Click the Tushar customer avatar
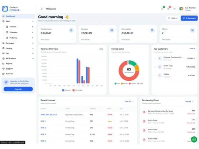Image resolution: width=199 pixels, height=149 pixels. [x=160, y=75]
